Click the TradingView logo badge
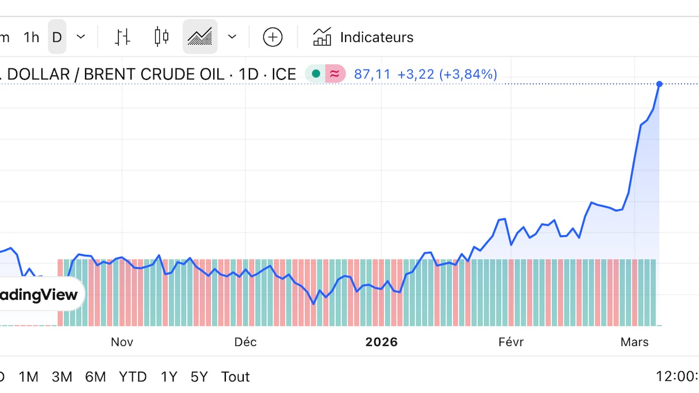 coord(39,295)
